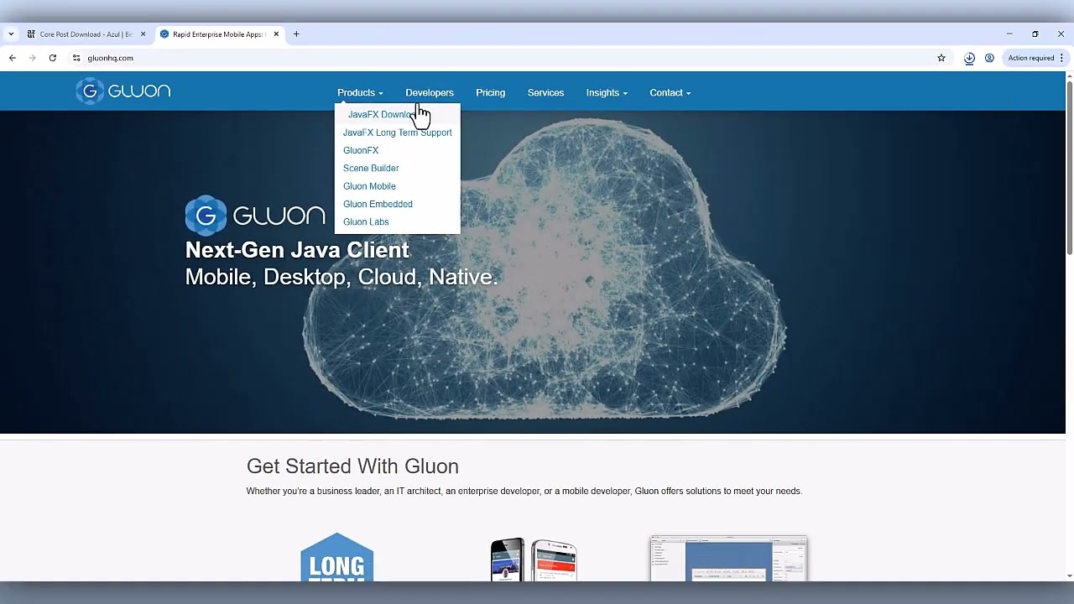The height and width of the screenshot is (604, 1074).
Task: Select Gluon Embedded menu entry
Action: [x=378, y=204]
